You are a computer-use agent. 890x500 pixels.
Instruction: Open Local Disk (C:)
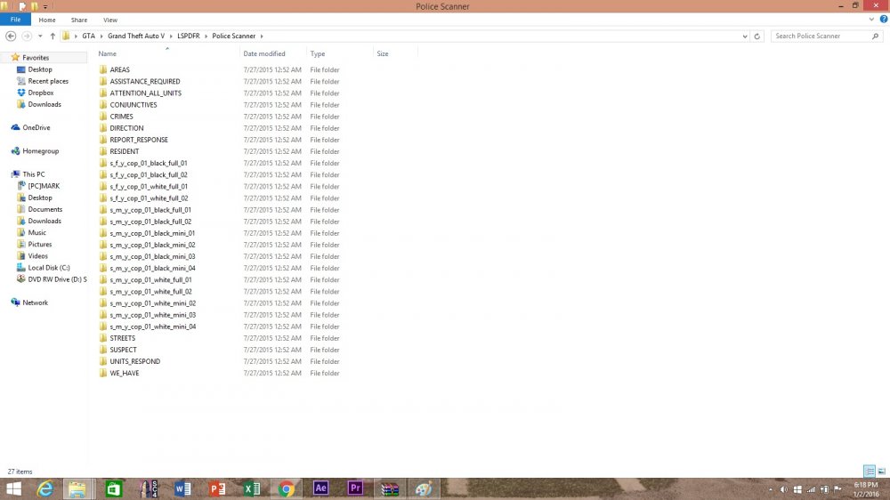[x=49, y=268]
